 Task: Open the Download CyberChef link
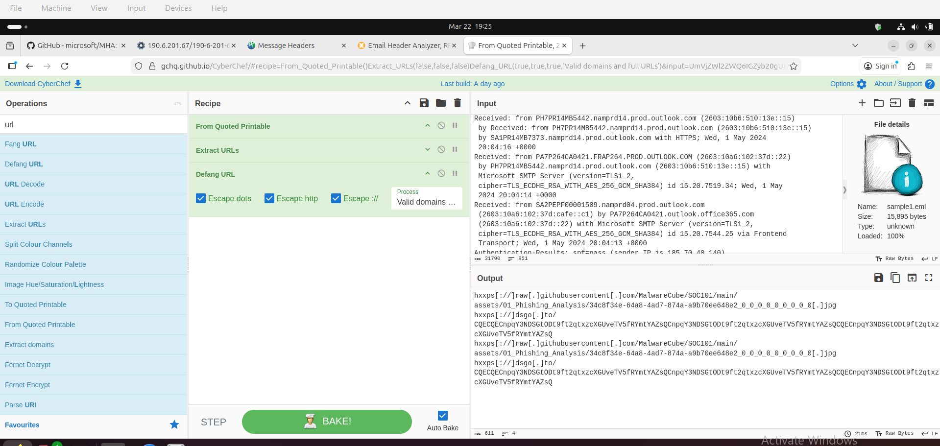[x=38, y=84]
